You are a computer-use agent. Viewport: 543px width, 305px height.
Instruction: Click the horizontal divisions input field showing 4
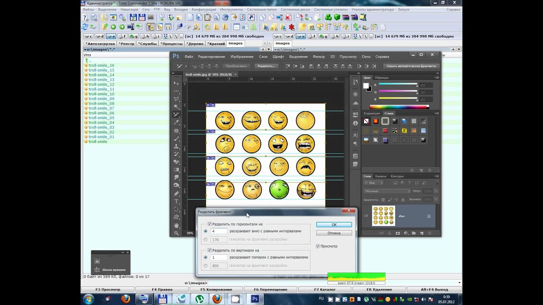[218, 231]
